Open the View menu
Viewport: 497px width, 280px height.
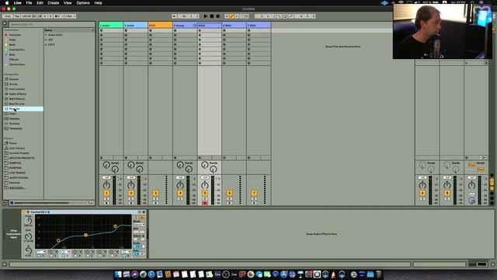click(x=68, y=3)
